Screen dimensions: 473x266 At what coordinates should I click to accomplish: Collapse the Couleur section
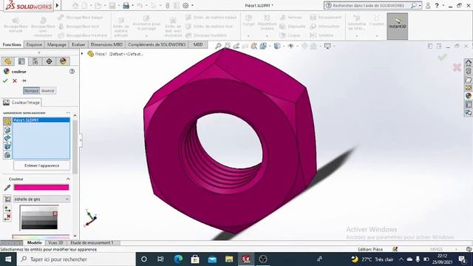(x=68, y=179)
